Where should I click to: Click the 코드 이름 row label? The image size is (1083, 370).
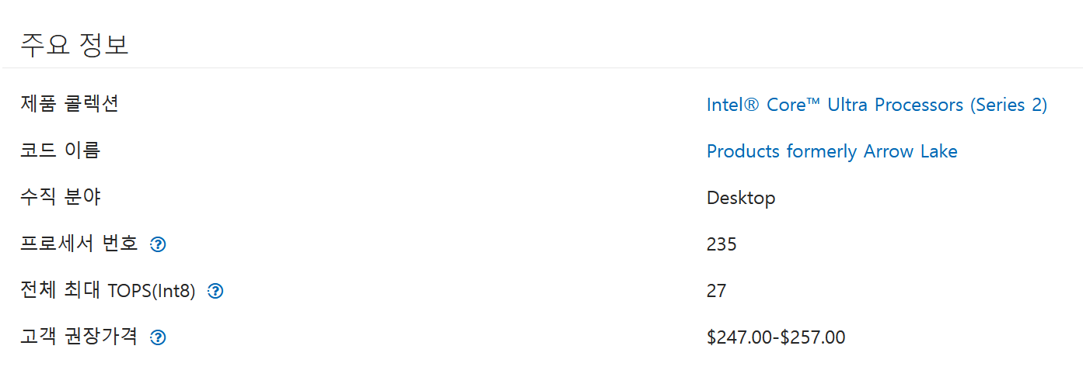61,150
